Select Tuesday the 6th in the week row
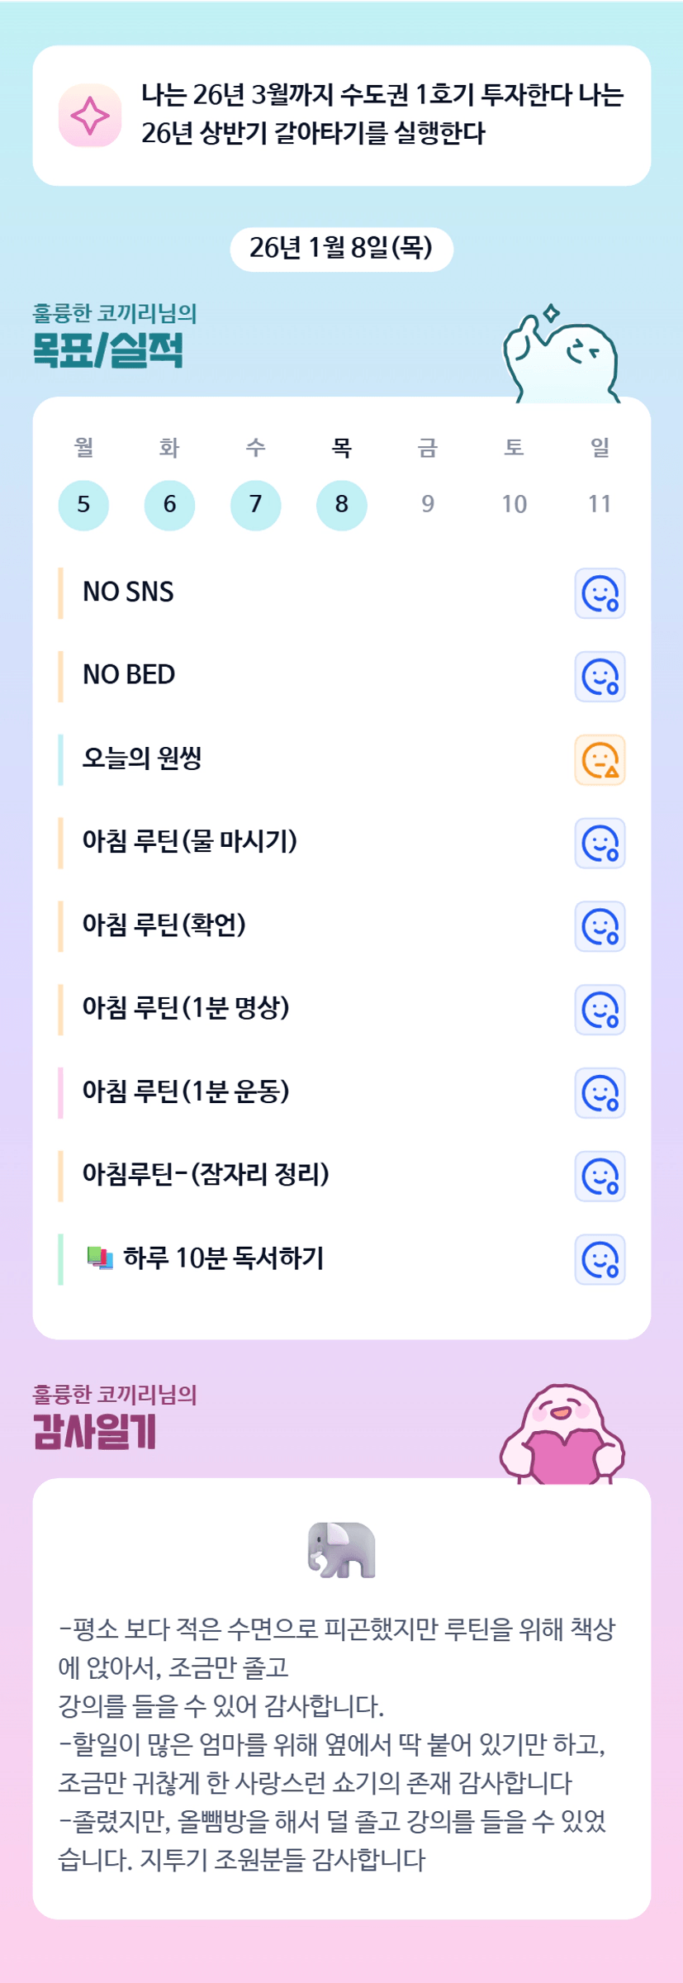 [169, 505]
